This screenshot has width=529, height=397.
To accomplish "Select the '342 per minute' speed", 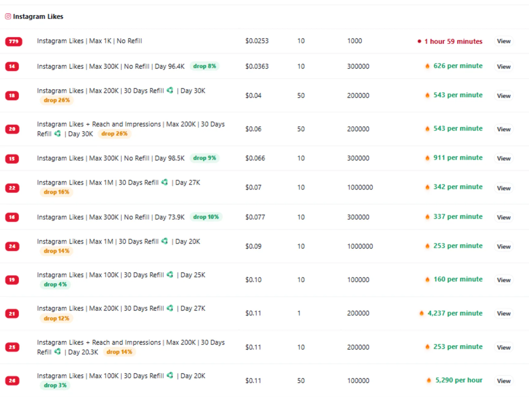I will 458,187.
